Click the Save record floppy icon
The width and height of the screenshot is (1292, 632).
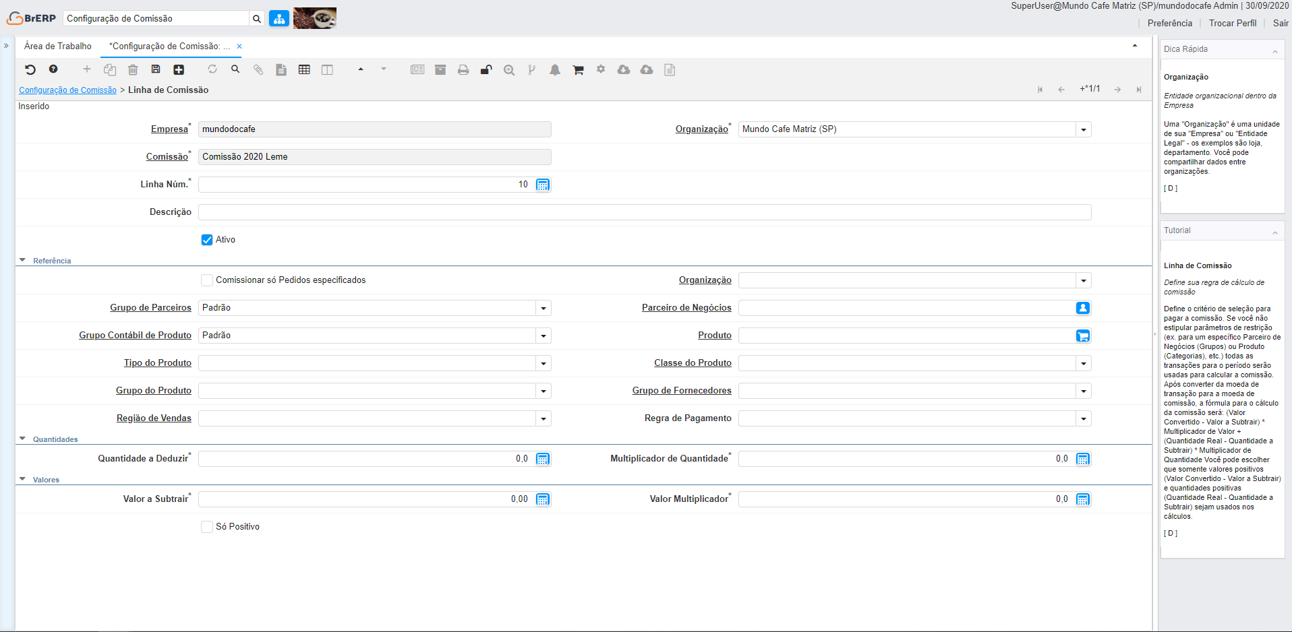coord(156,69)
